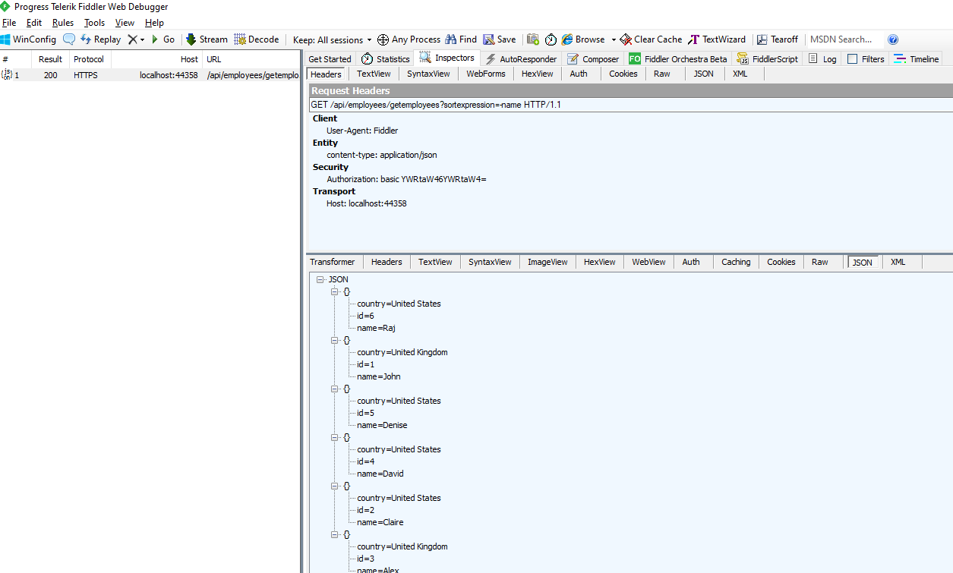
Task: Sort sessions by Result column header
Action: click(51, 59)
